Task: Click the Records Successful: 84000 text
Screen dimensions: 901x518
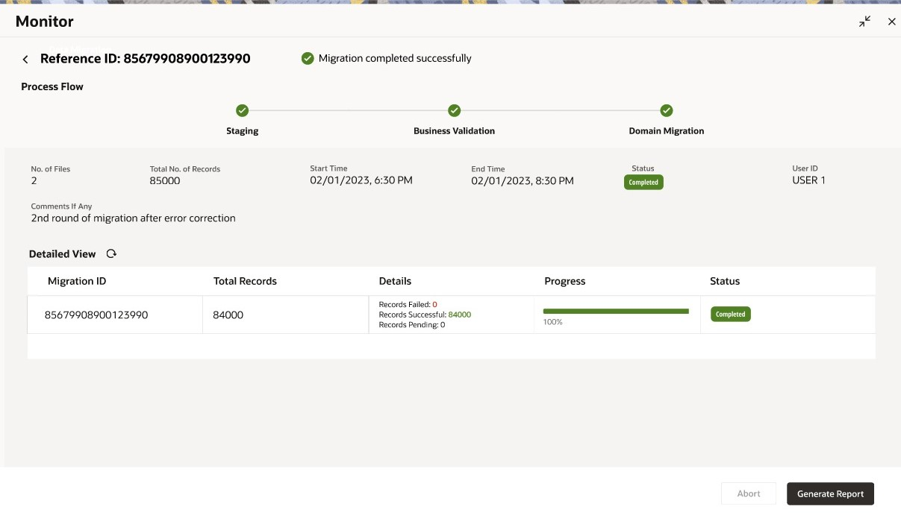Action: [x=425, y=315]
